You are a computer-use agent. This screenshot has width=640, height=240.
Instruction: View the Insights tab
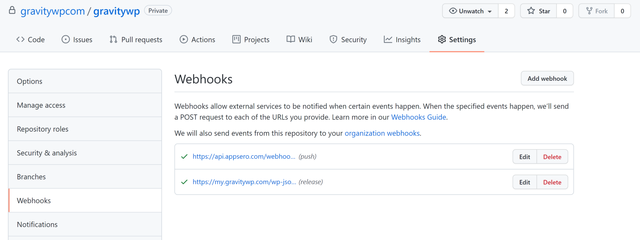402,40
